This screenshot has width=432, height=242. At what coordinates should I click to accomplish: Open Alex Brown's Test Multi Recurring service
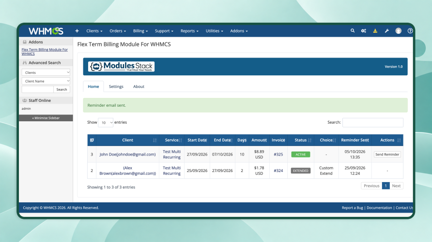pyautogui.click(x=171, y=171)
